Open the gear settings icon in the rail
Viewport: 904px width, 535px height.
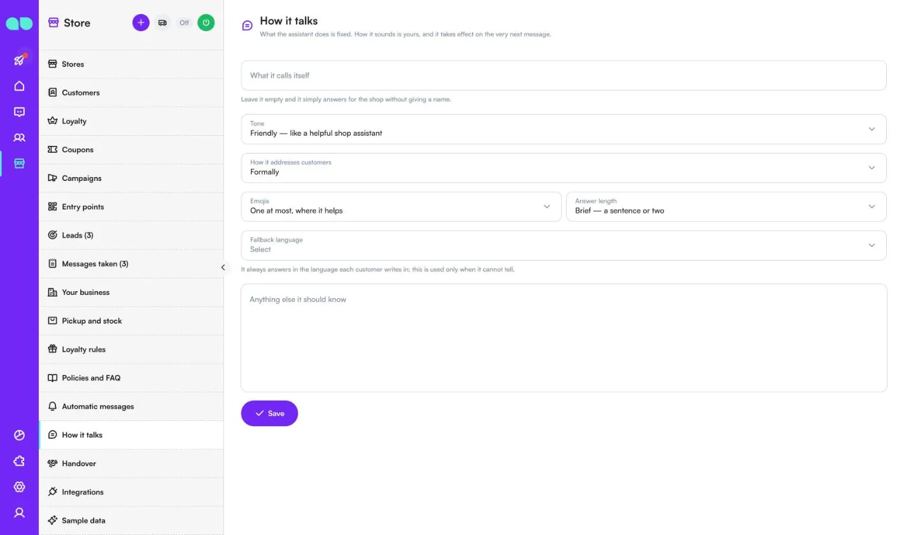pyautogui.click(x=19, y=487)
